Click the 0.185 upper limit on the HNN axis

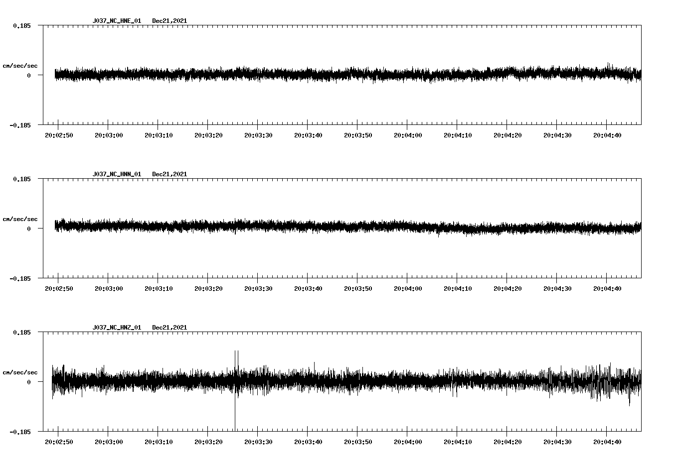[x=21, y=179]
